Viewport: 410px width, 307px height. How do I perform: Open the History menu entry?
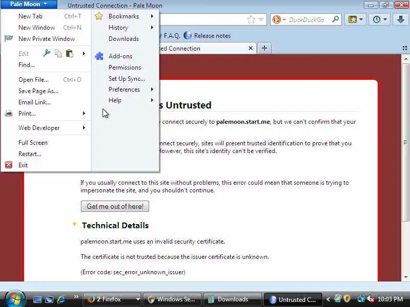(x=118, y=28)
